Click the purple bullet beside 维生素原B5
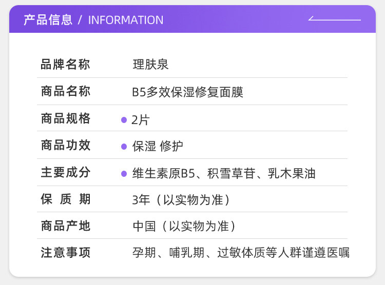The image size is (385, 285). point(124,174)
